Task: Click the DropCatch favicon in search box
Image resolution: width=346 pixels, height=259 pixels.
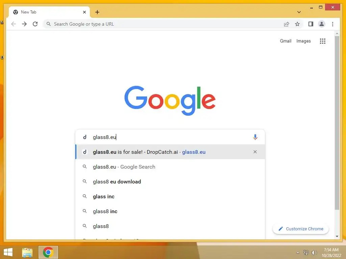Action: pyautogui.click(x=85, y=137)
